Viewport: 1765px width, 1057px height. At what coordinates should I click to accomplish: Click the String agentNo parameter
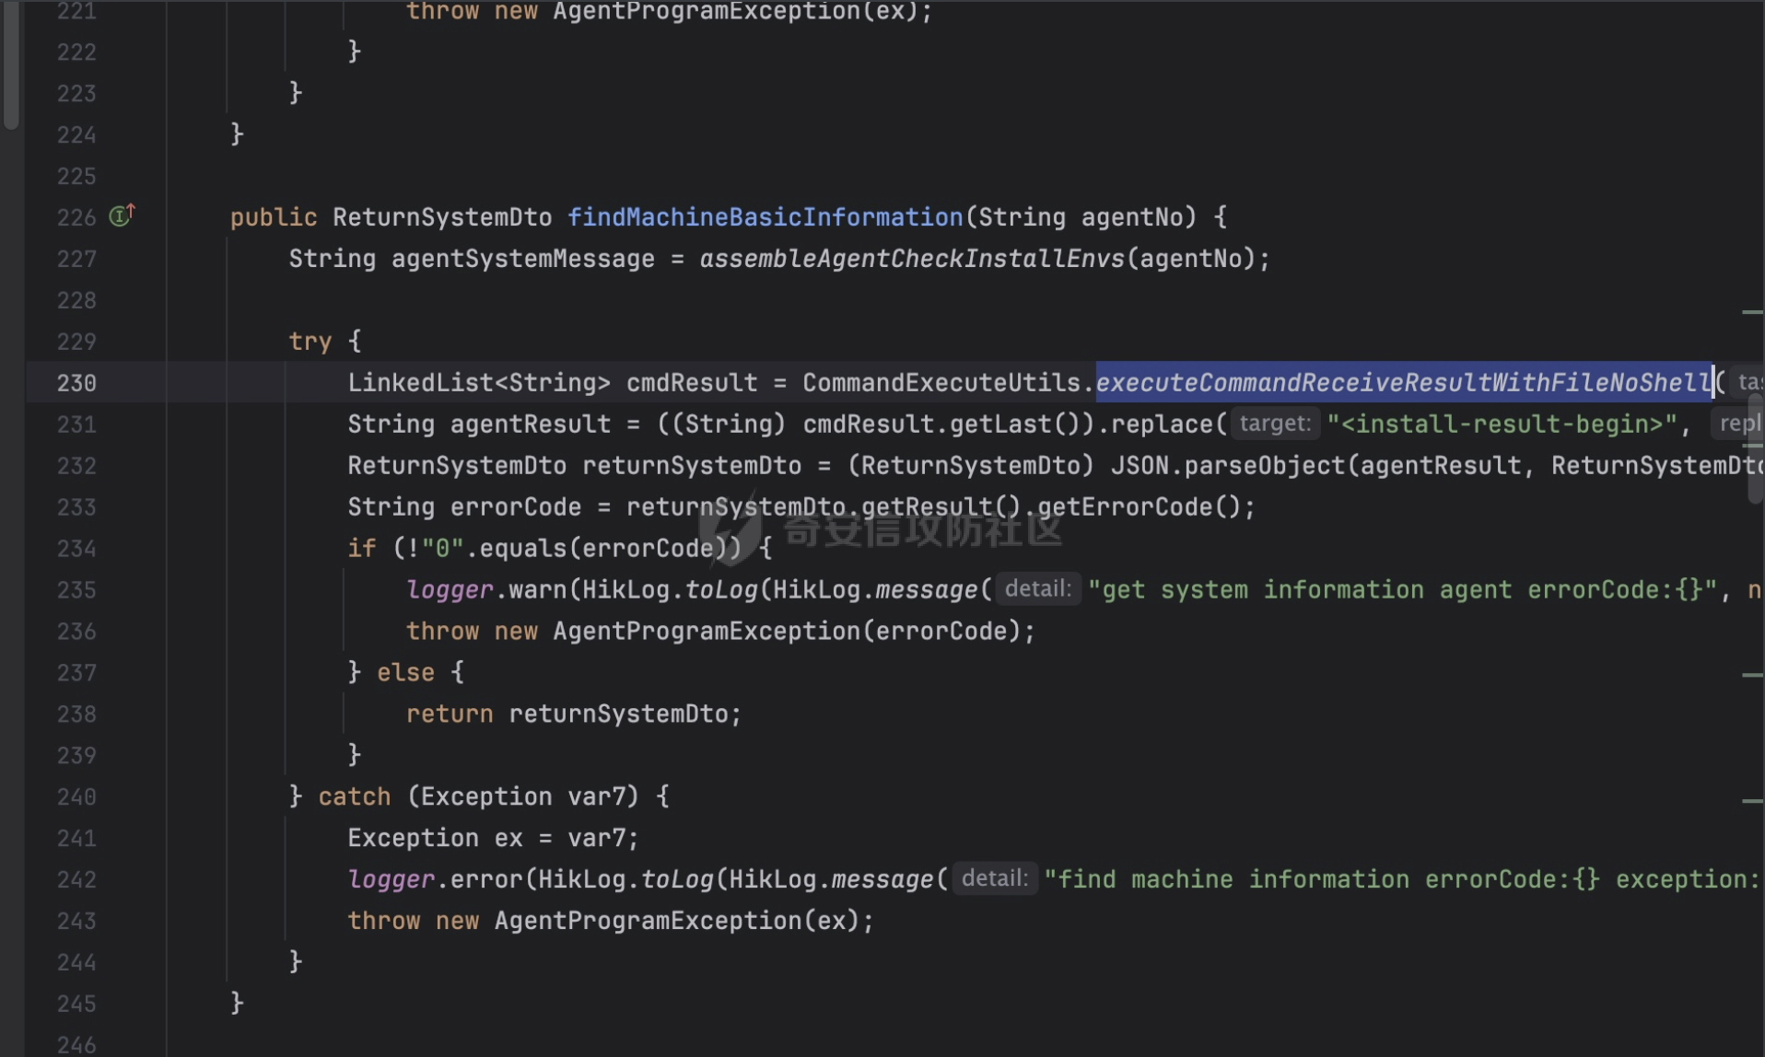[1087, 217]
